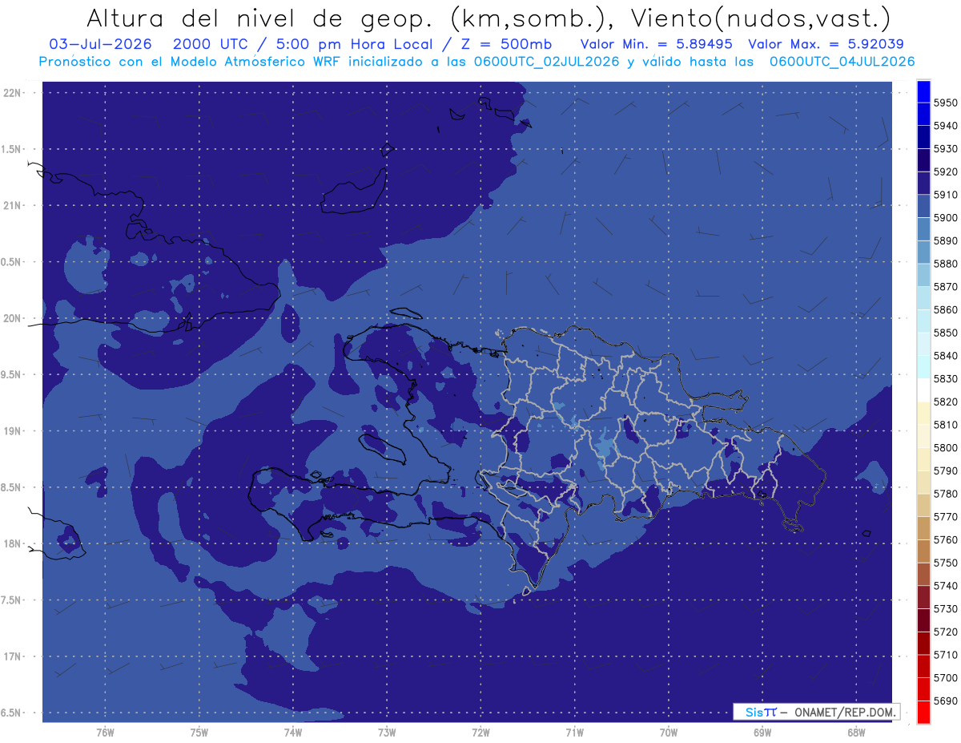Click the "75W" longitude axis label
The image size is (961, 743).
(199, 733)
